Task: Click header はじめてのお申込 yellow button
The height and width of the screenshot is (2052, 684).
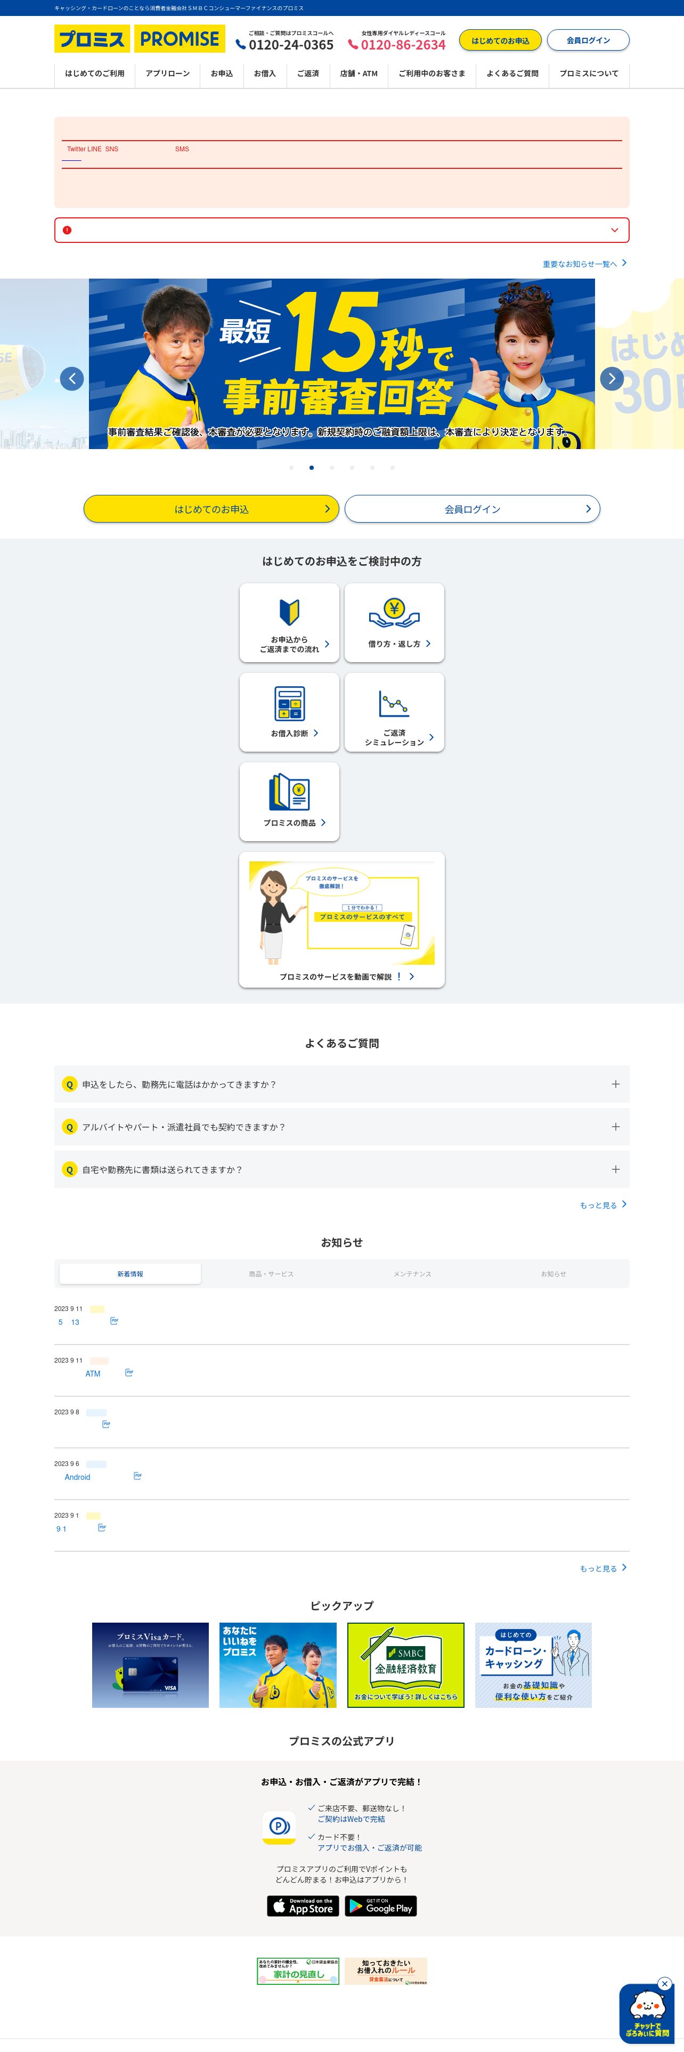Action: (x=500, y=40)
